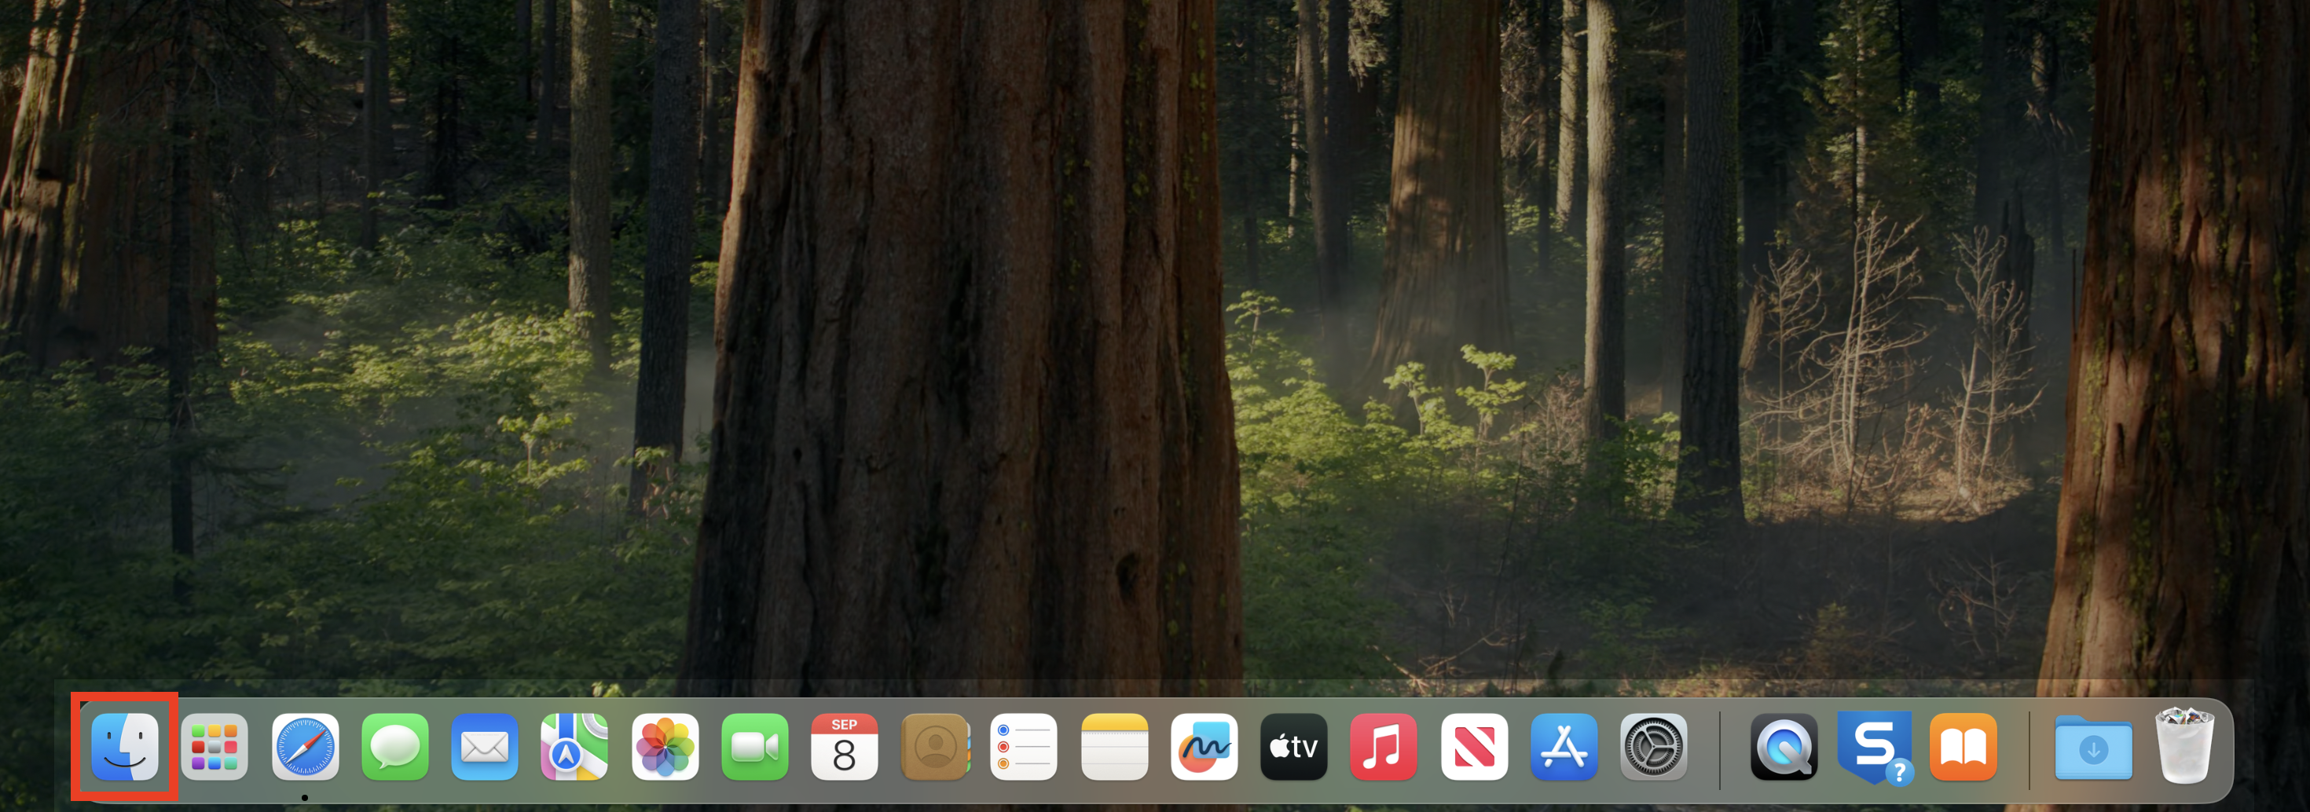Open Calendar showing SEP 8
This screenshot has height=812, width=2310.
(844, 747)
